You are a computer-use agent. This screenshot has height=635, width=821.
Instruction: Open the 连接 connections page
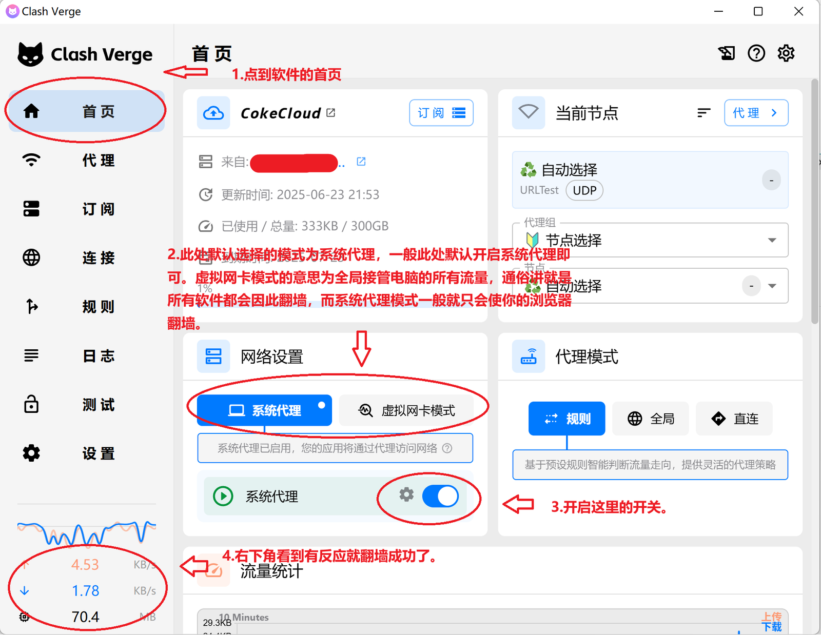click(87, 257)
